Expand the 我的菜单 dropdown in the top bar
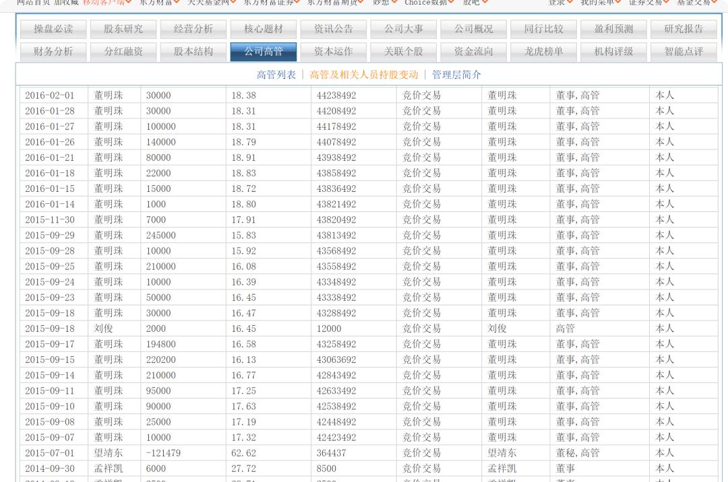Viewport: 728px width, 482px height. pyautogui.click(x=600, y=2)
